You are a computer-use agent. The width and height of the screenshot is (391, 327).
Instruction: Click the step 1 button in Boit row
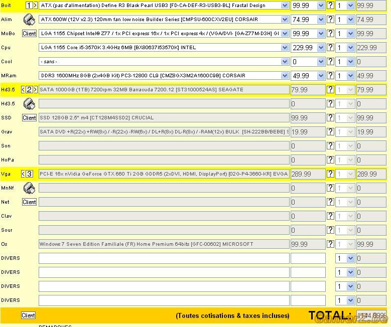tap(29, 5)
